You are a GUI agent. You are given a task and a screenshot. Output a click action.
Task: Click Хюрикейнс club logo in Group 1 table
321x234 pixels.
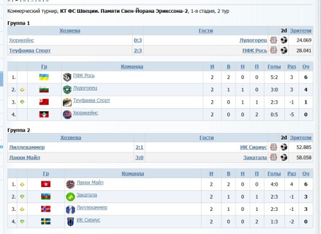tap(67, 114)
